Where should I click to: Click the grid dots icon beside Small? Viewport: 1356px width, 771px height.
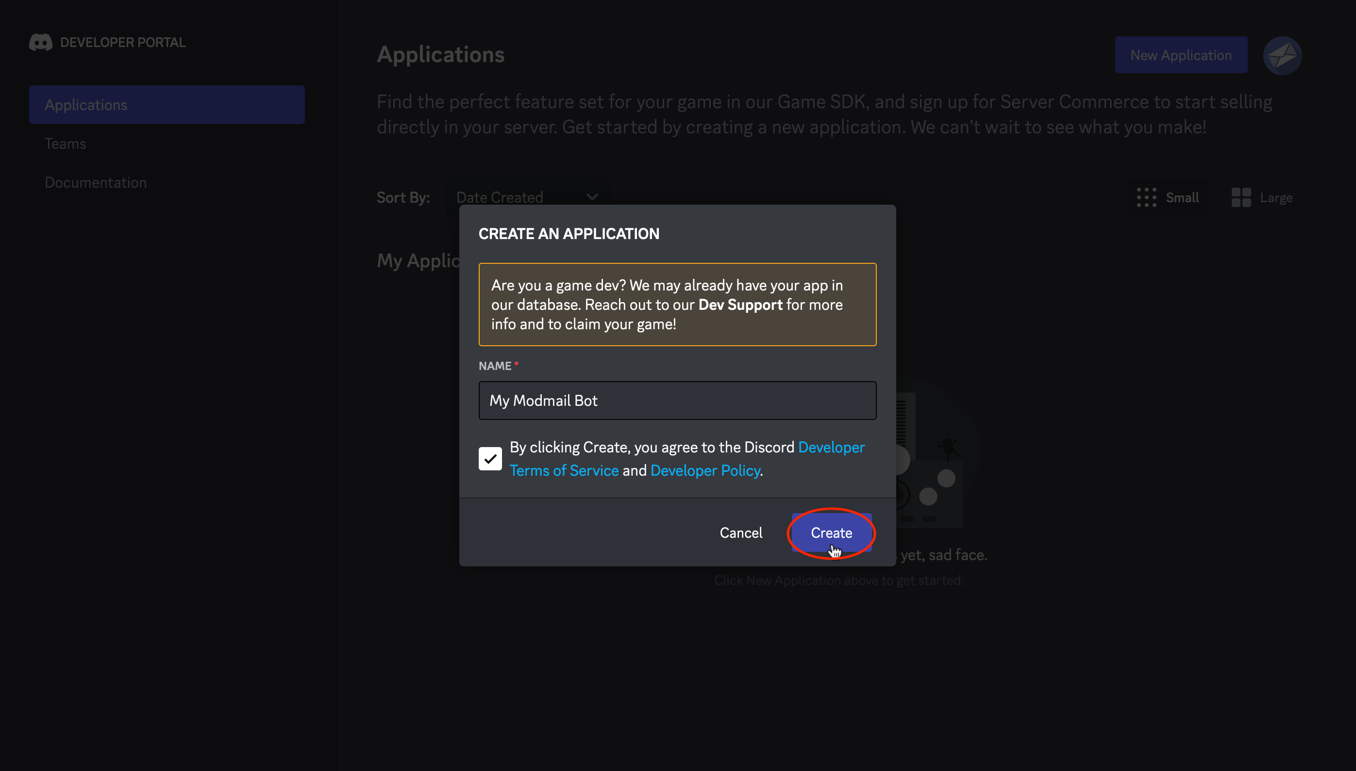pyautogui.click(x=1147, y=197)
